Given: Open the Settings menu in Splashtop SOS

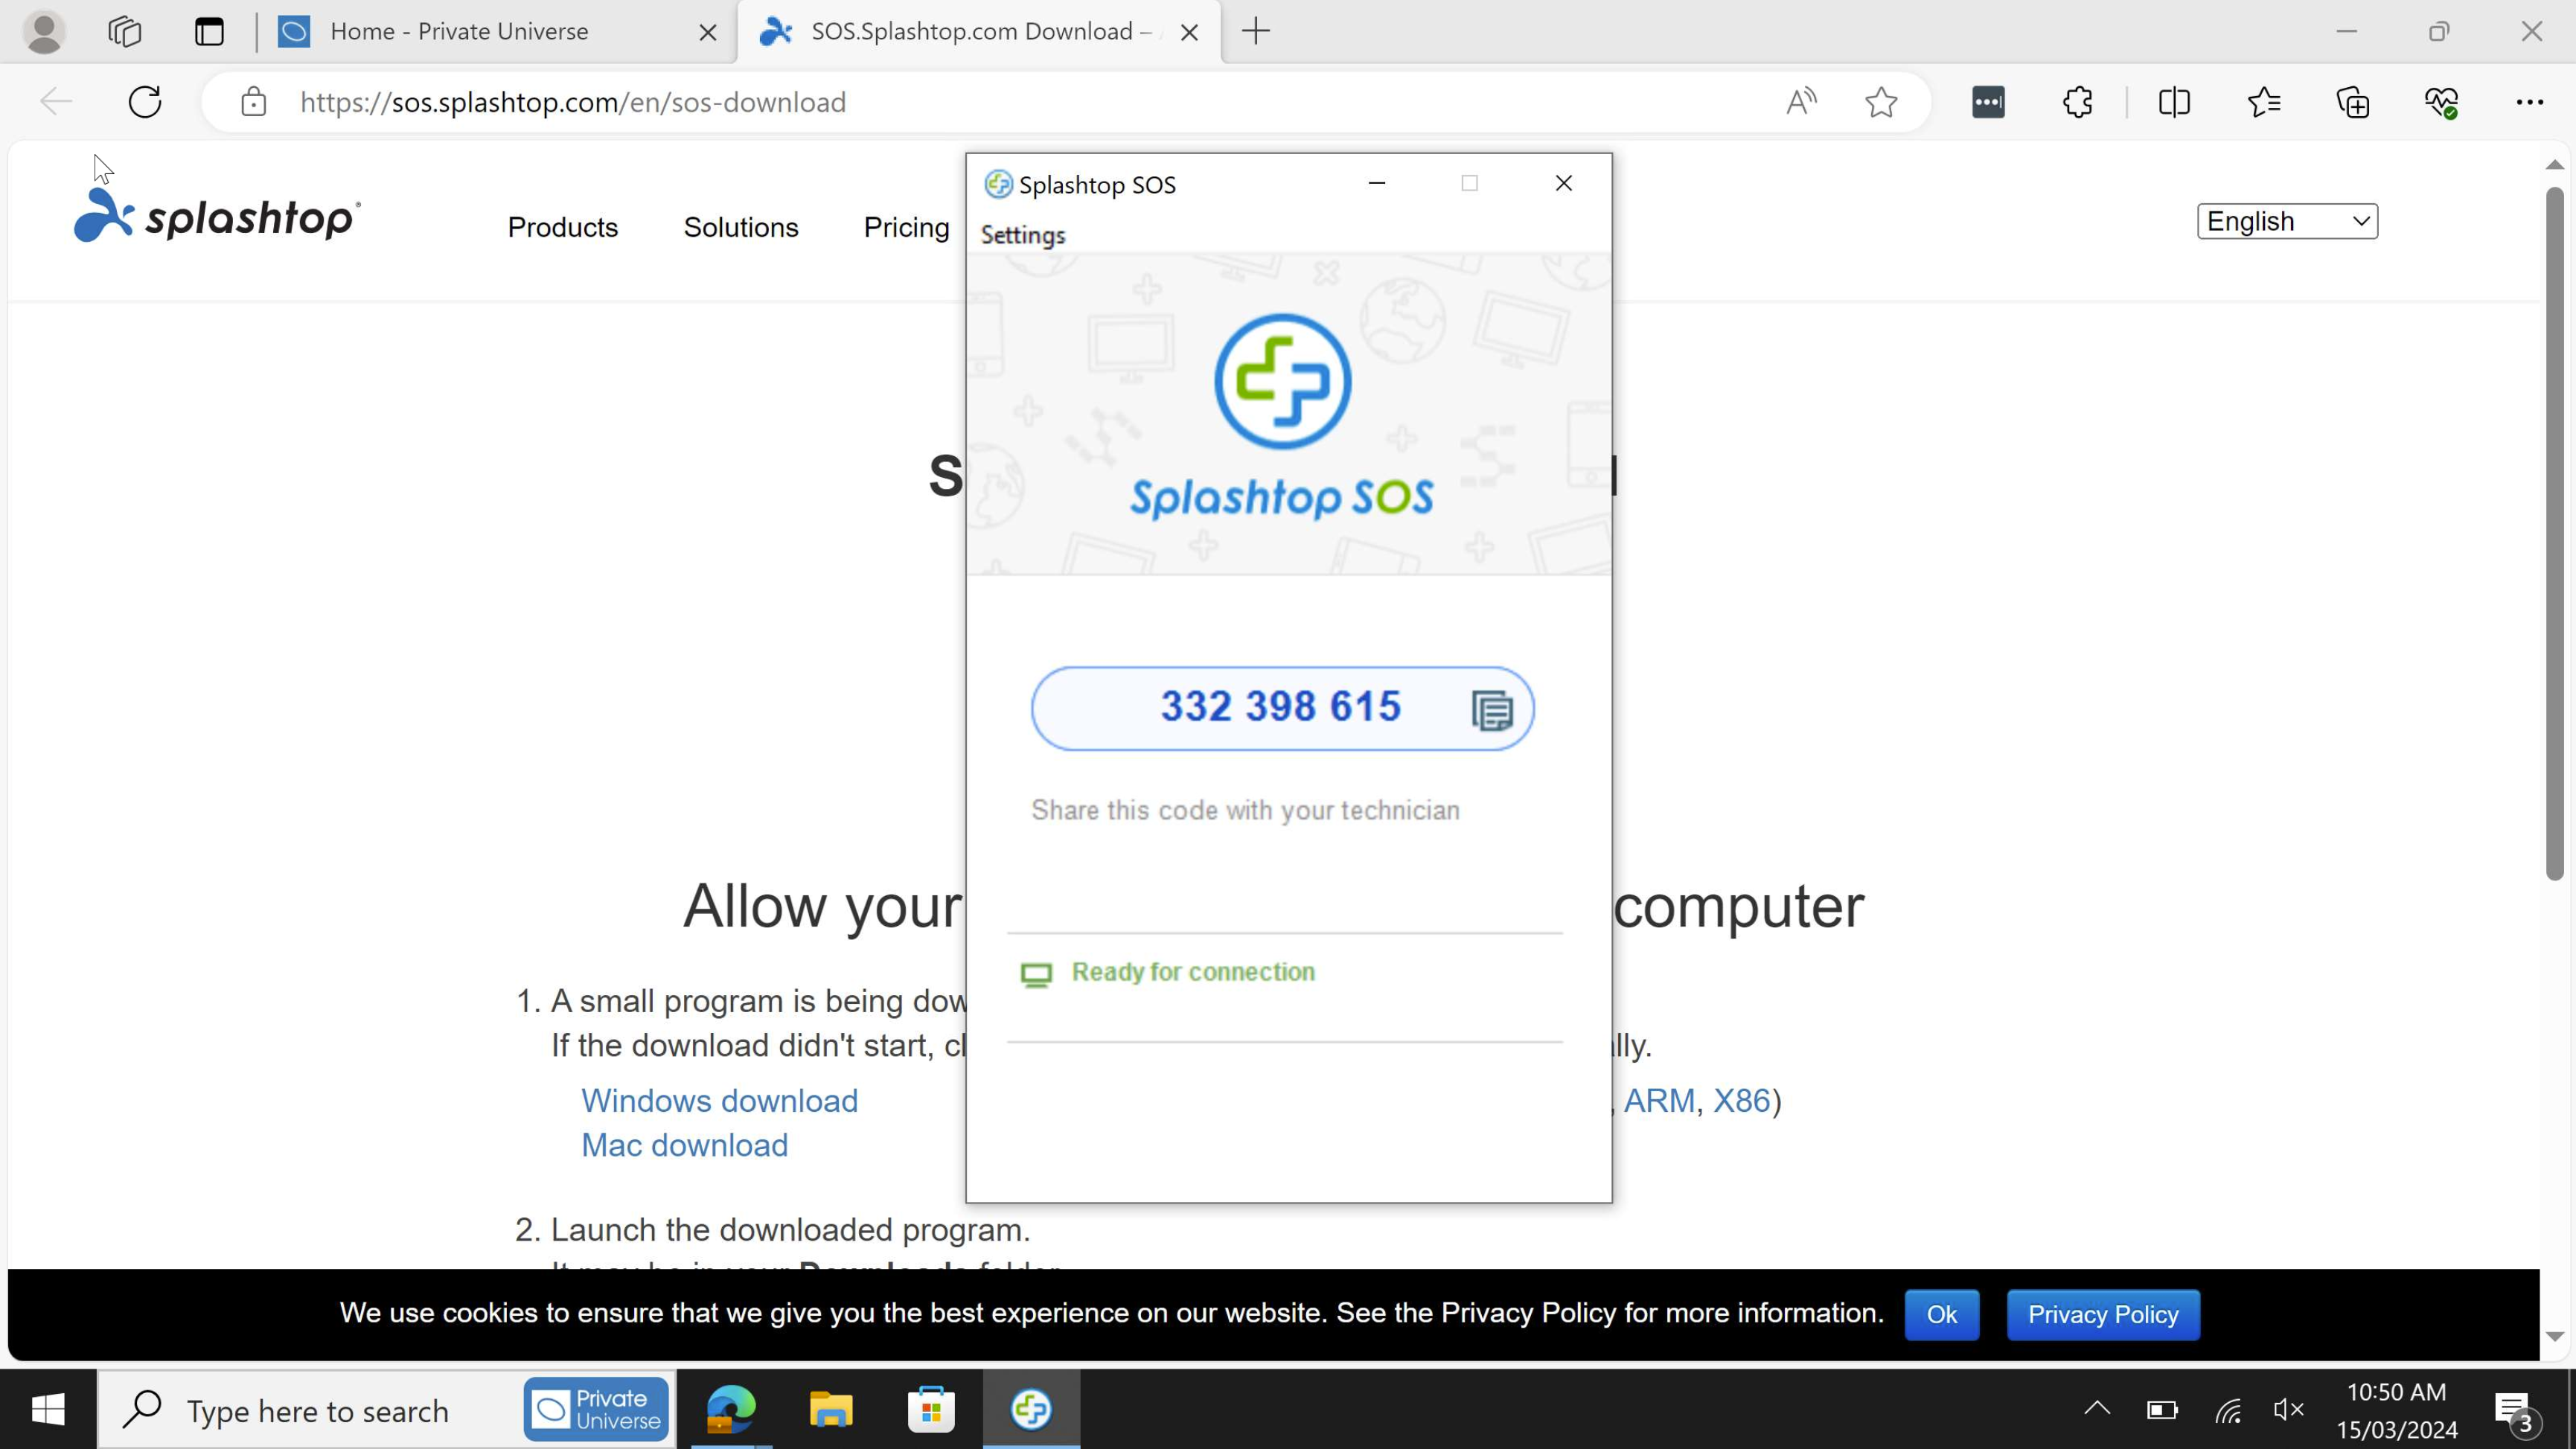Looking at the screenshot, I should point(1022,235).
